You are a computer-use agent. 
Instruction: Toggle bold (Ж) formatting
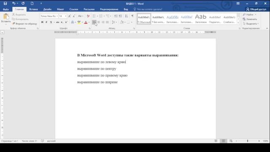point(42,22)
